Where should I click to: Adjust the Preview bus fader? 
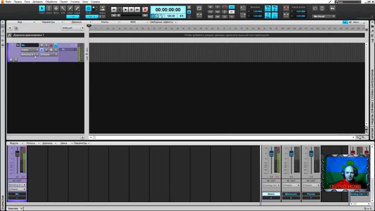point(311,154)
